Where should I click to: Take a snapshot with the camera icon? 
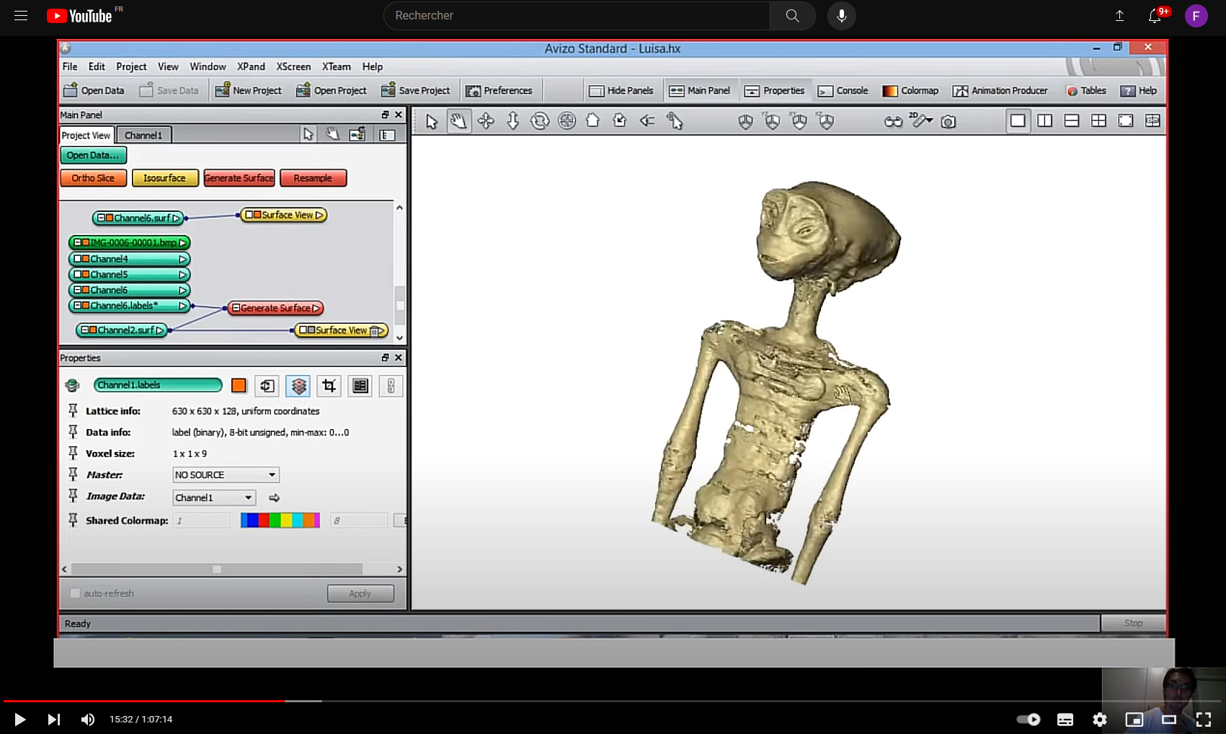coord(949,122)
